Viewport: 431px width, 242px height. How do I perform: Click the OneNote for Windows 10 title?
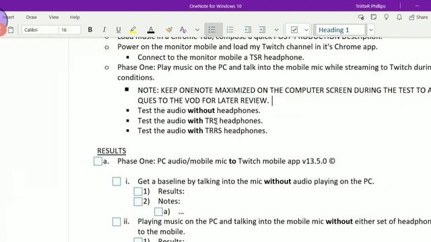(215, 6)
